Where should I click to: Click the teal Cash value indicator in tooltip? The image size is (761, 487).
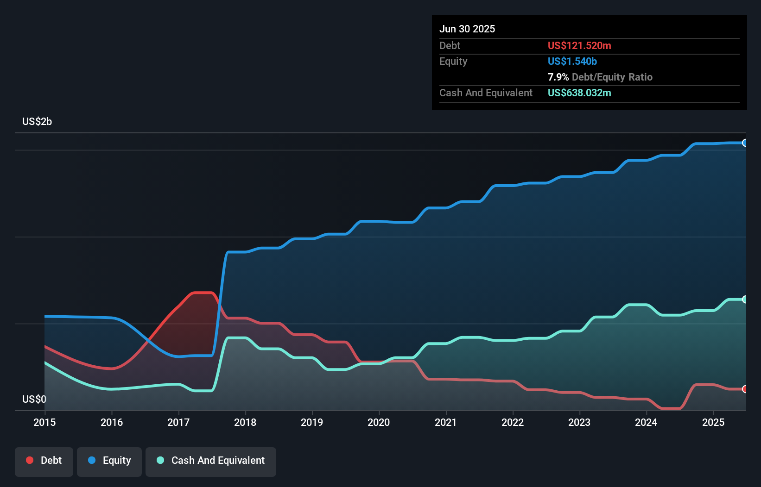tap(579, 93)
